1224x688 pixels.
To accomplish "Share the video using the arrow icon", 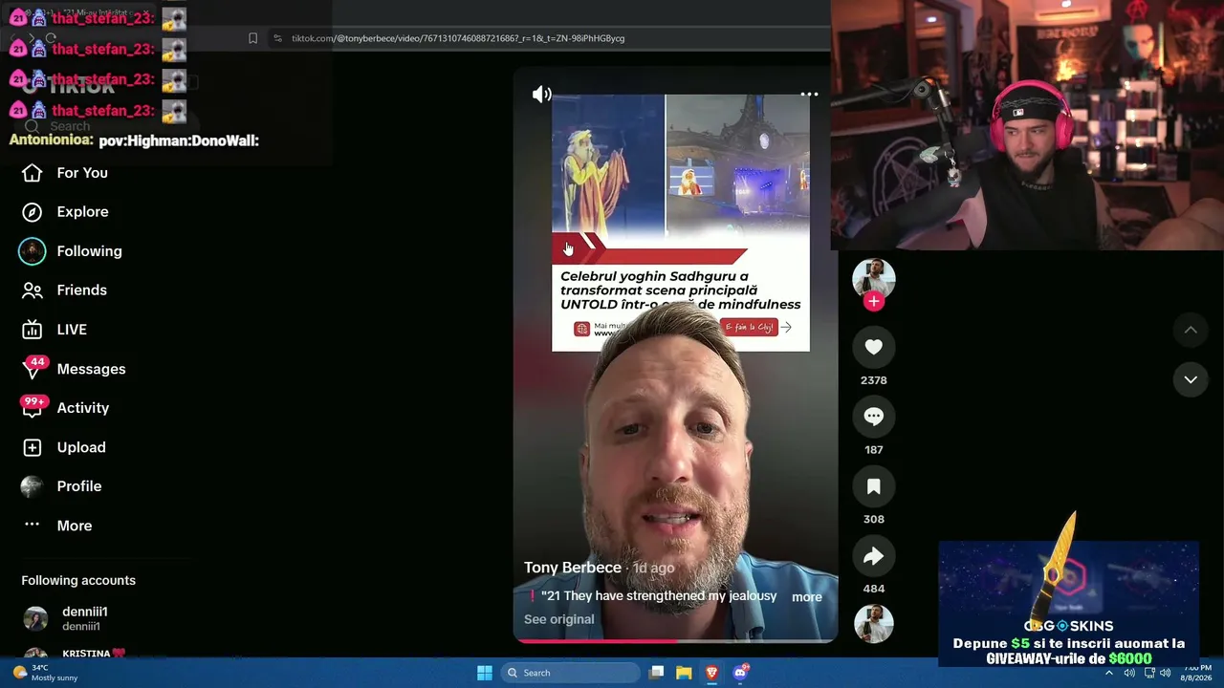I will 873,556.
